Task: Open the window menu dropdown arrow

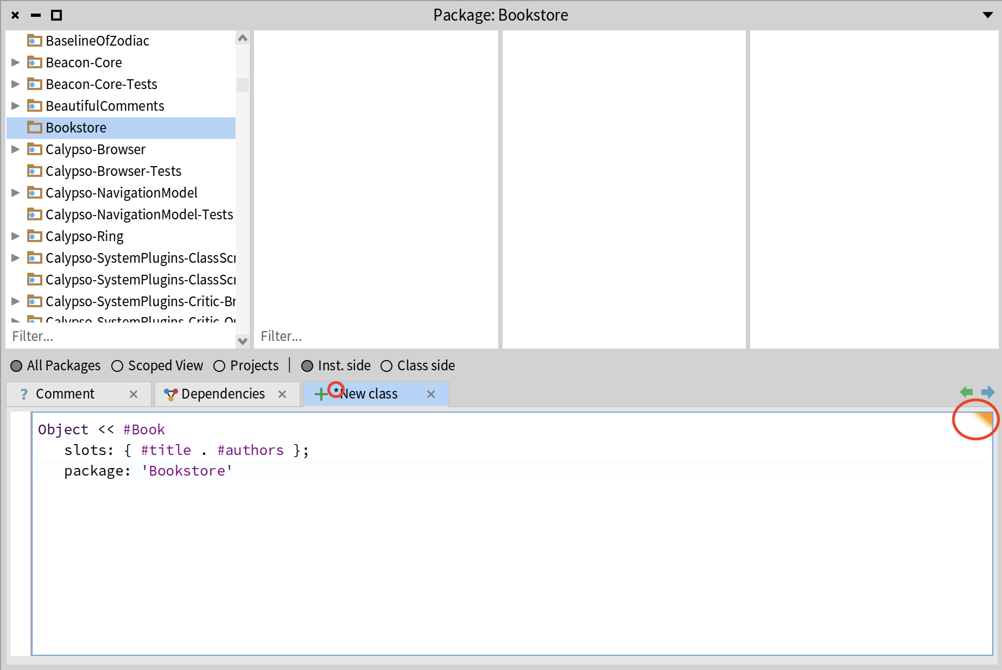Action: (x=988, y=15)
